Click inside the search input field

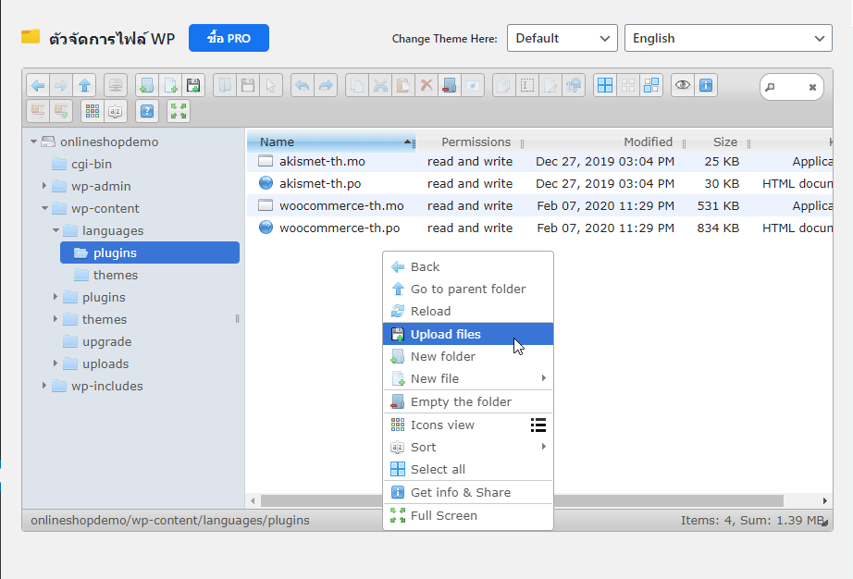click(791, 87)
